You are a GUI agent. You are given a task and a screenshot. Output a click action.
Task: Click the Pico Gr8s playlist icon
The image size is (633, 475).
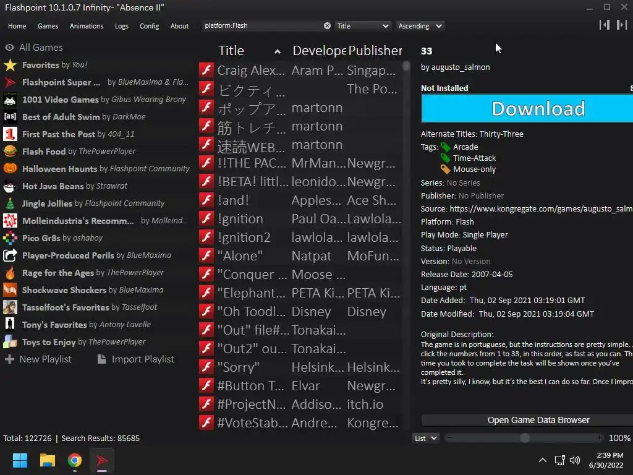pyautogui.click(x=10, y=238)
